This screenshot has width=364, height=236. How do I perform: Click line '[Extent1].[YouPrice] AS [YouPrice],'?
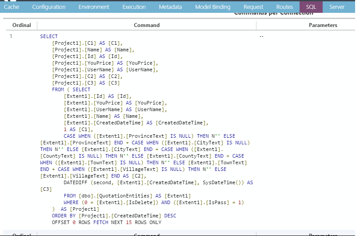pyautogui.click(x=116, y=103)
